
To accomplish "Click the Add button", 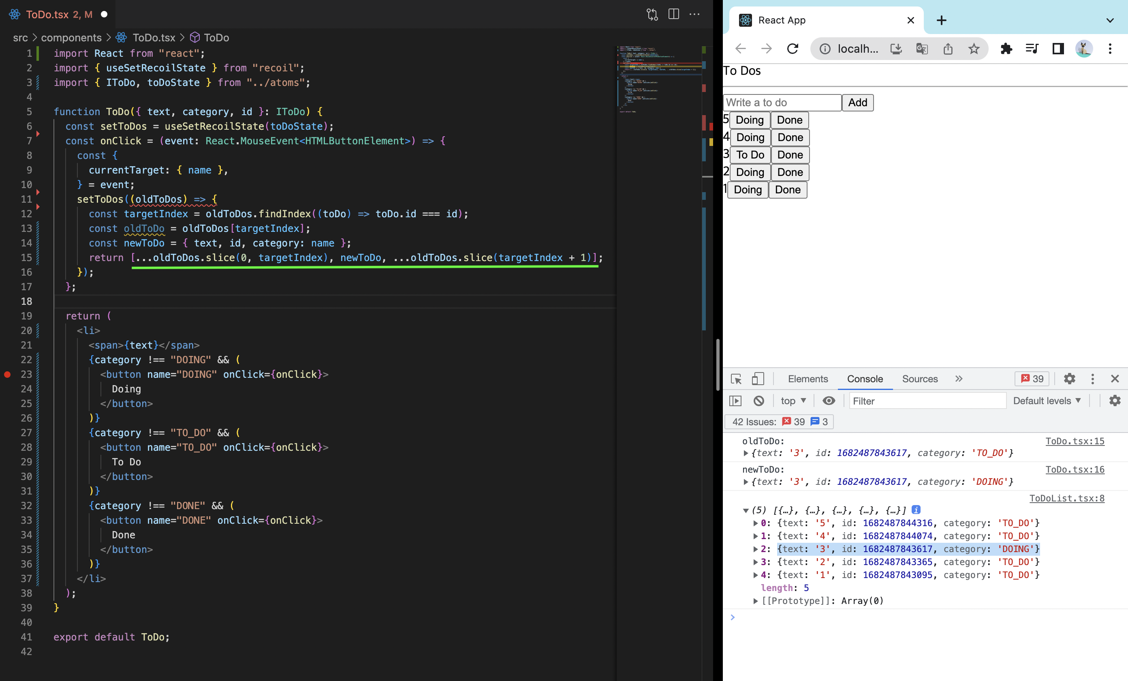I will tap(857, 103).
